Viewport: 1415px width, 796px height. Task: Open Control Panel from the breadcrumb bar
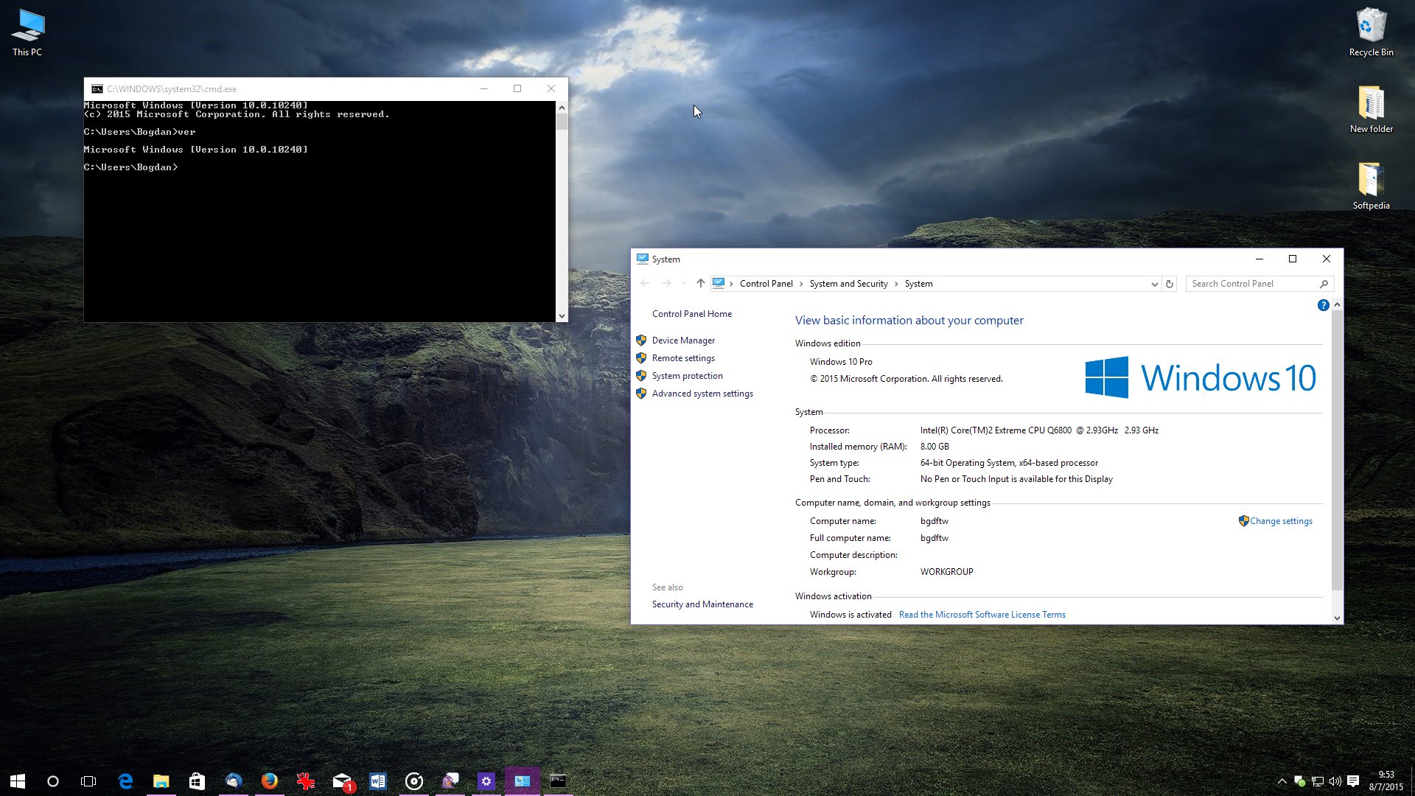tap(766, 283)
